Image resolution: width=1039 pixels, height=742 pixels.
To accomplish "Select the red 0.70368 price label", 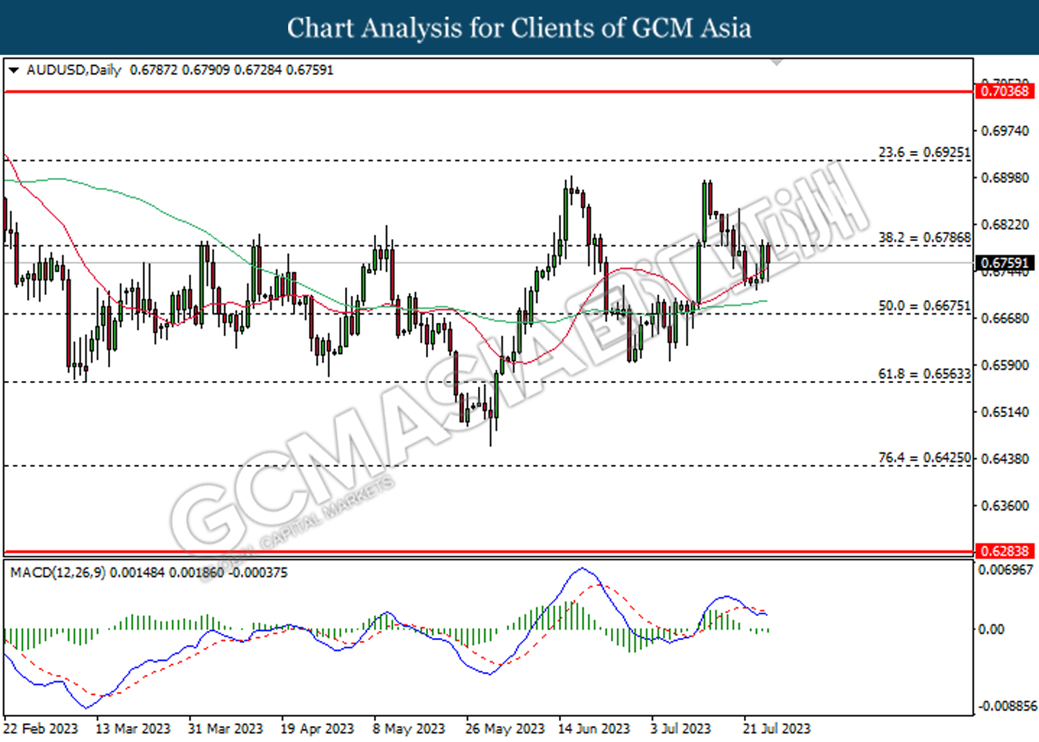I will 1004,91.
